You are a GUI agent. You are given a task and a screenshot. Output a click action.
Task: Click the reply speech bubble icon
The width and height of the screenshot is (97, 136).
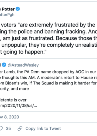[x=1, y=128]
